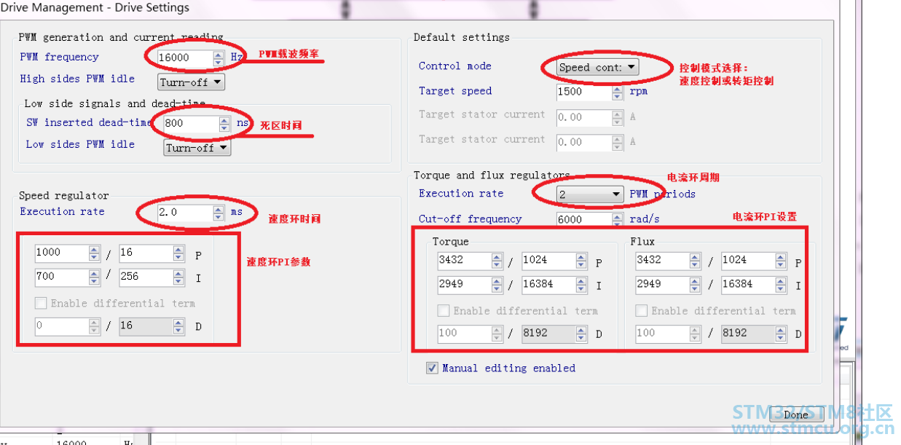Increase Torque P numerator value spinner
This screenshot has height=445, width=901.
pyautogui.click(x=497, y=257)
